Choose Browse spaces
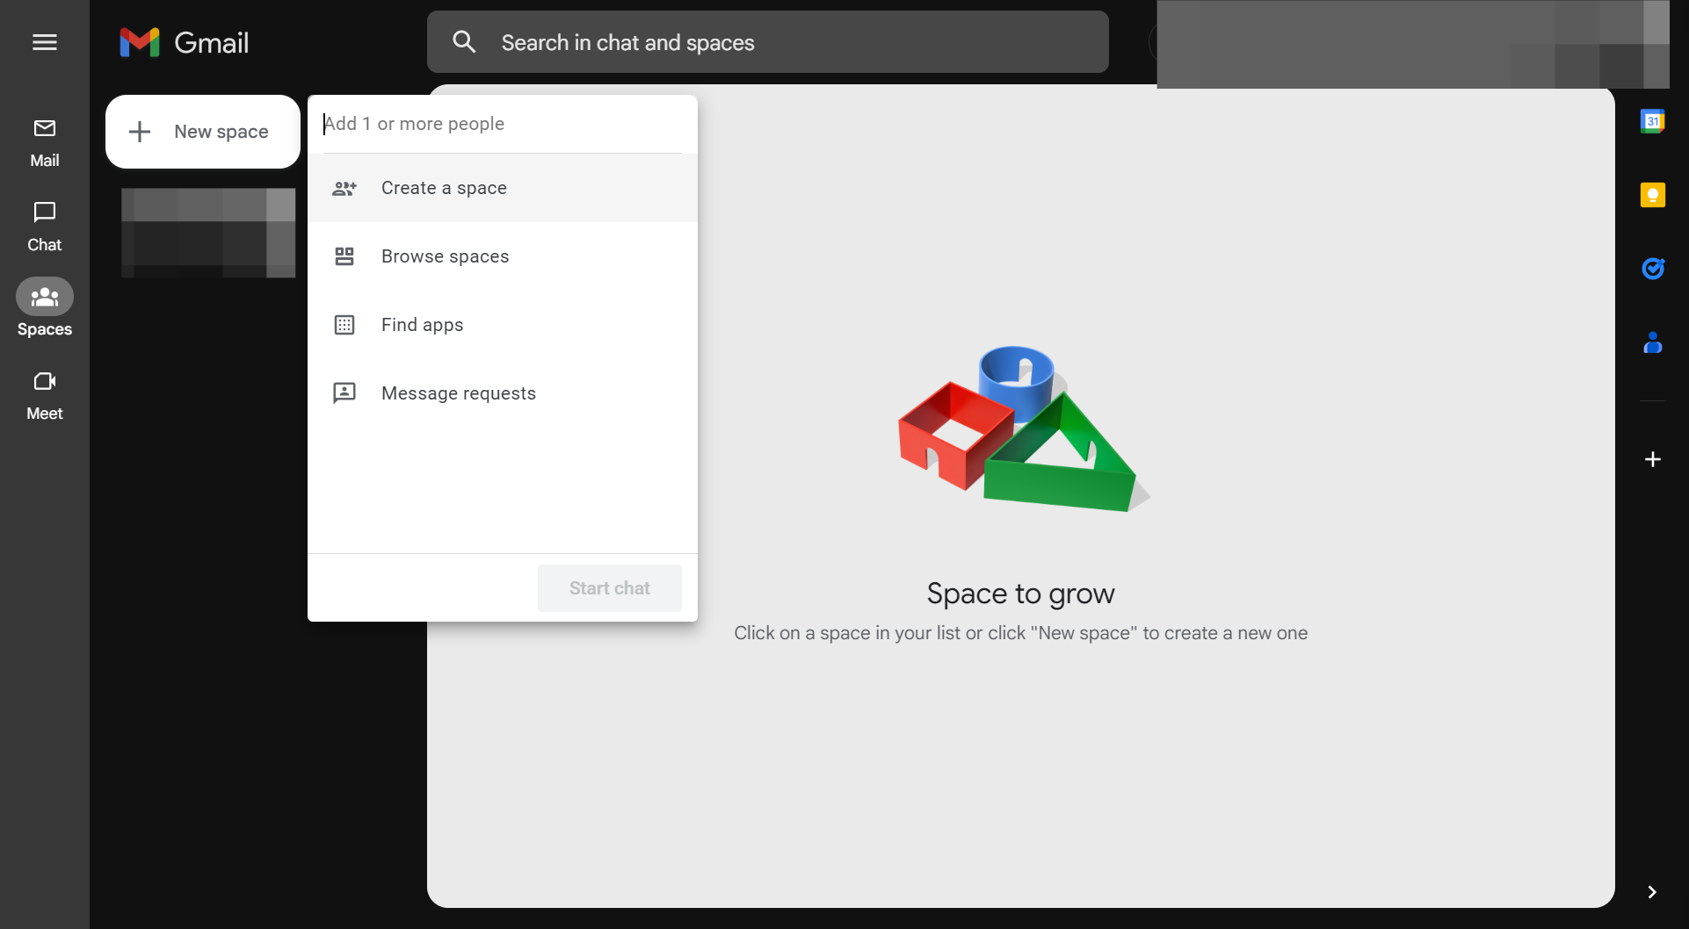The height and width of the screenshot is (929, 1689). tap(503, 256)
